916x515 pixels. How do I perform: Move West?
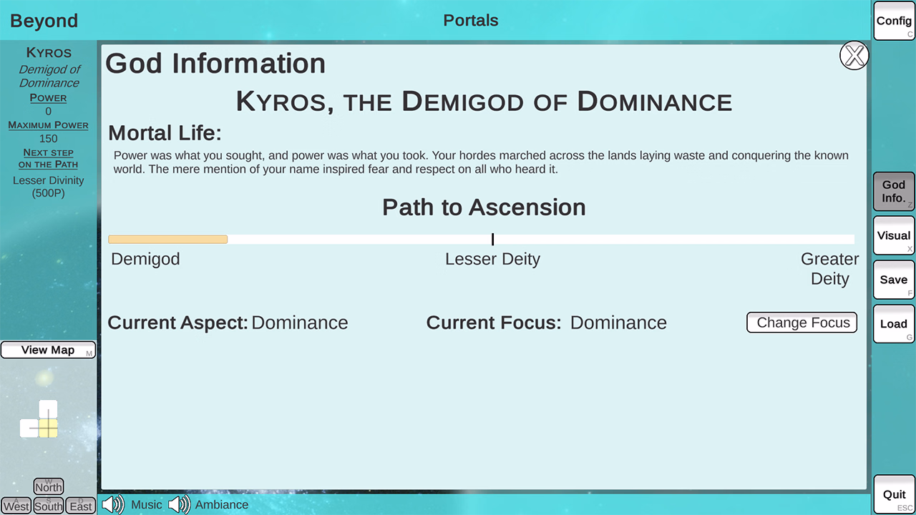tap(16, 506)
